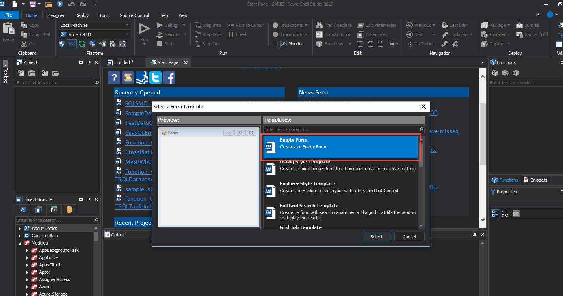Viewport: 563px width, 296px height.
Task: Click the Select button in template dialog
Action: pyautogui.click(x=377, y=237)
